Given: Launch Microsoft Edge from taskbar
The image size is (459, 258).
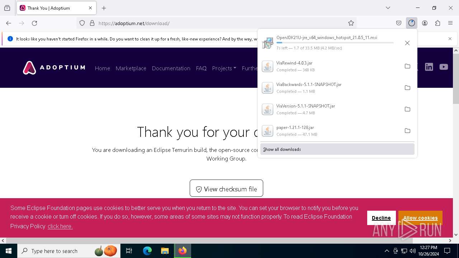Looking at the screenshot, I should coord(147,251).
